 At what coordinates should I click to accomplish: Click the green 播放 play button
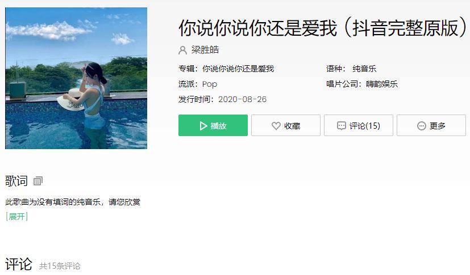tap(213, 125)
